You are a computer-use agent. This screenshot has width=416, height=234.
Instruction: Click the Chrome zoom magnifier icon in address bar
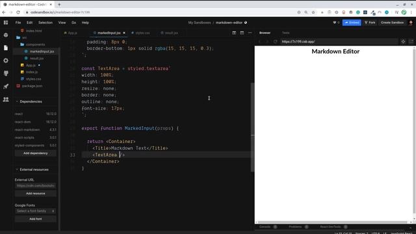point(306,12)
